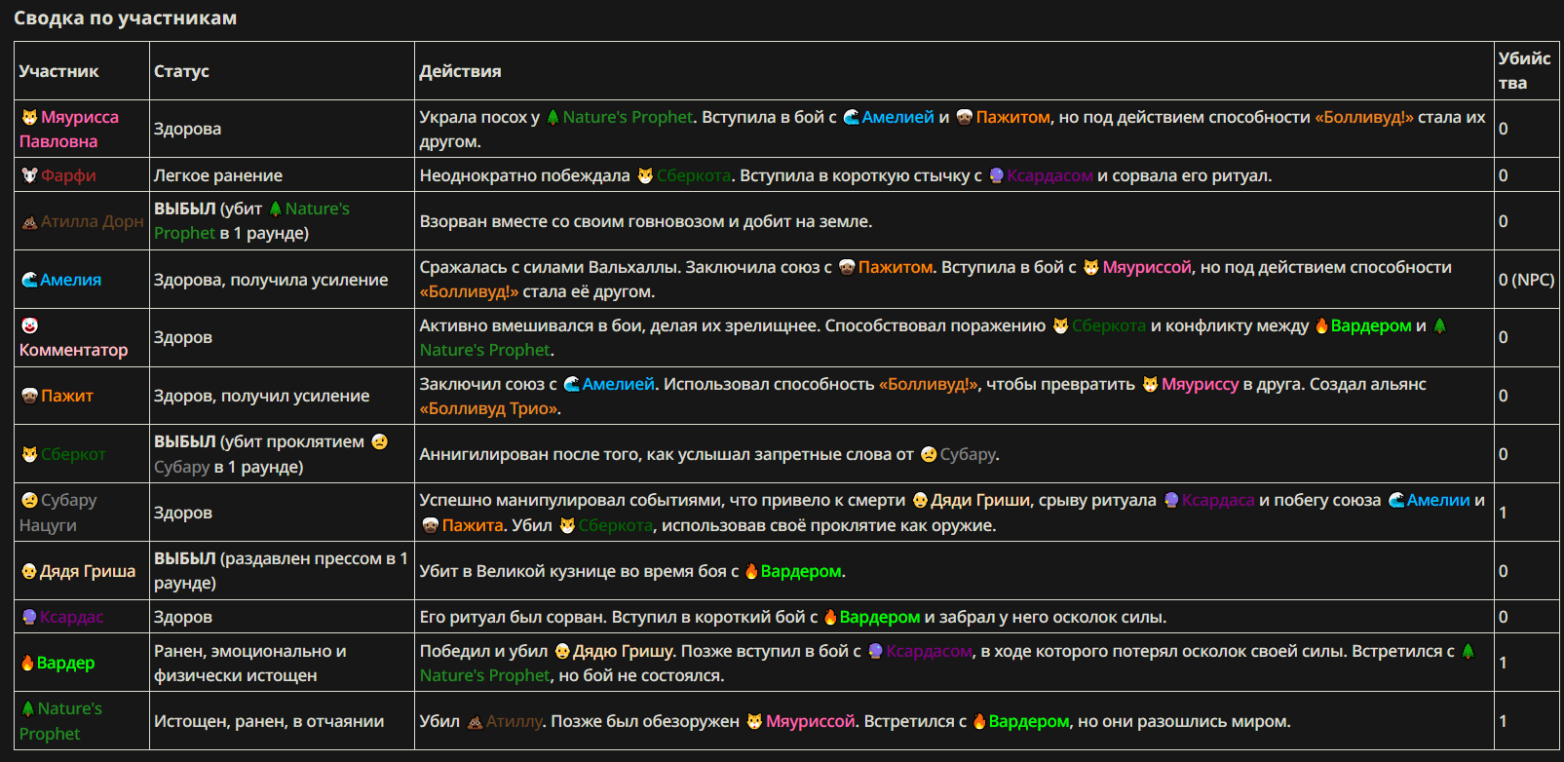Click the clown emoji above Комментатор
The width and height of the screenshot is (1564, 762).
click(29, 325)
